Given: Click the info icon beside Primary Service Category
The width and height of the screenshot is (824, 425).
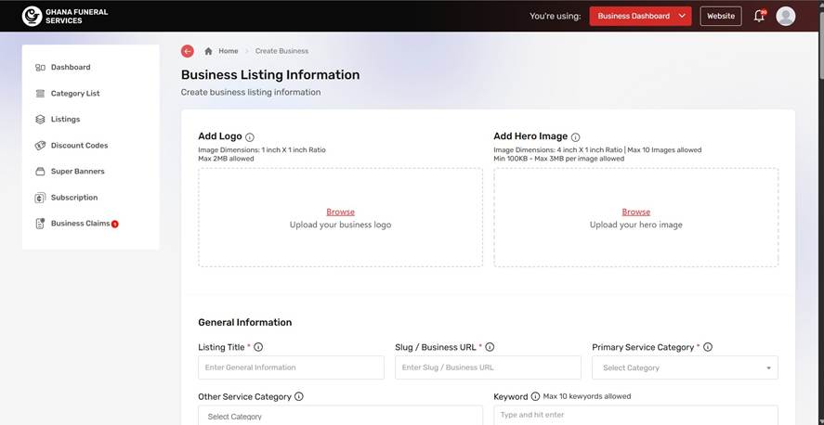Looking at the screenshot, I should click(x=708, y=347).
